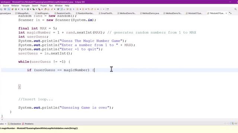The height and width of the screenshot is (133, 238).
Task: Click the Last Edit Location arrow icon
Action: (89, 9)
